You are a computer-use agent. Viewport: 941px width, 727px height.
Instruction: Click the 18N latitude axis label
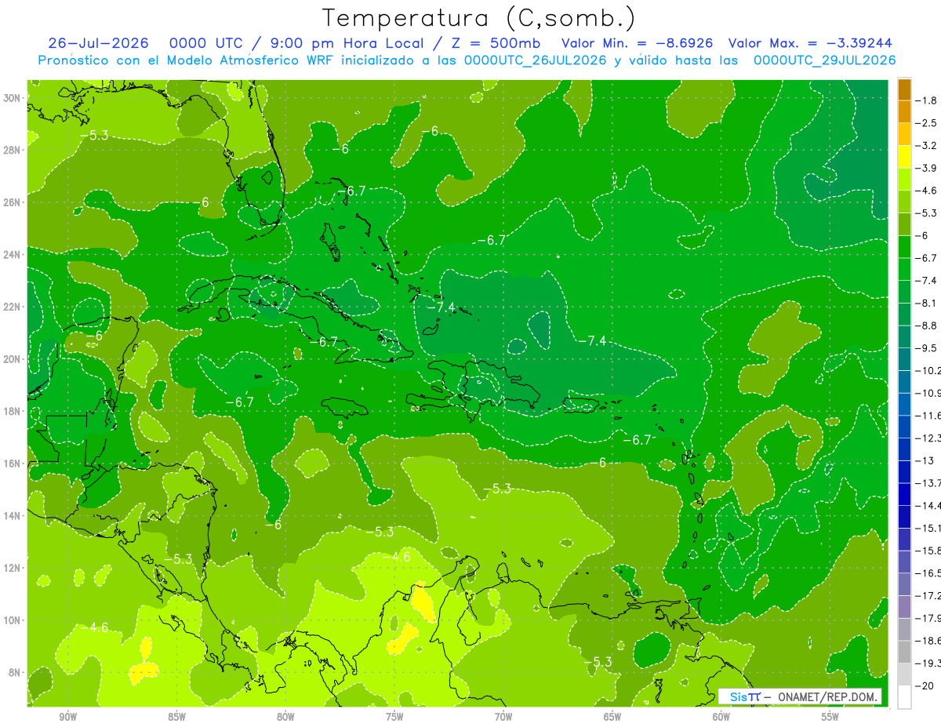tap(13, 411)
